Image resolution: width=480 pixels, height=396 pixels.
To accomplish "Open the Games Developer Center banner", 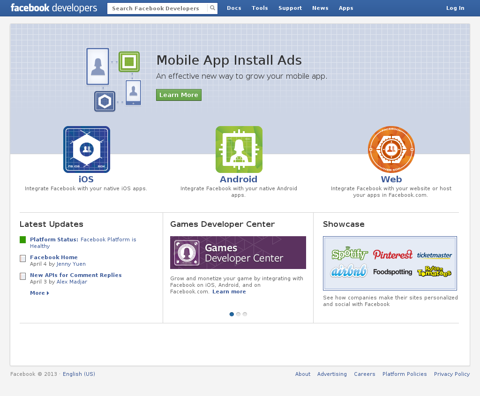I will (238, 253).
